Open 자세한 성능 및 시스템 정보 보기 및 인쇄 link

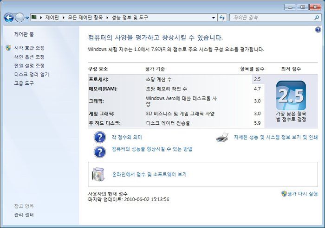pyautogui.click(x=276, y=137)
